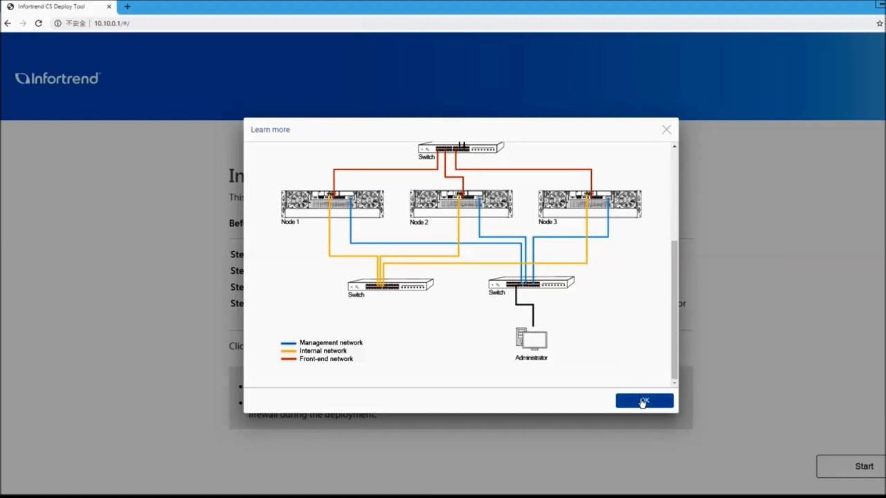Click the not-secure site info icon

[58, 23]
